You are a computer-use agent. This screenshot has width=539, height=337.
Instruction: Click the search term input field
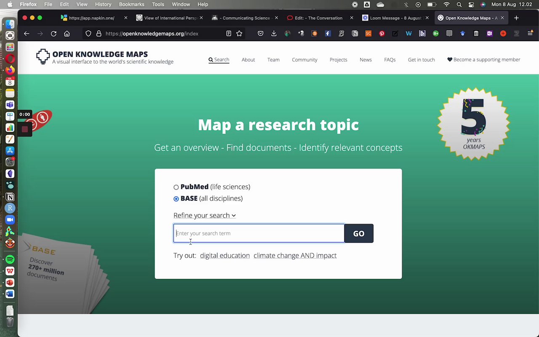pyautogui.click(x=259, y=233)
